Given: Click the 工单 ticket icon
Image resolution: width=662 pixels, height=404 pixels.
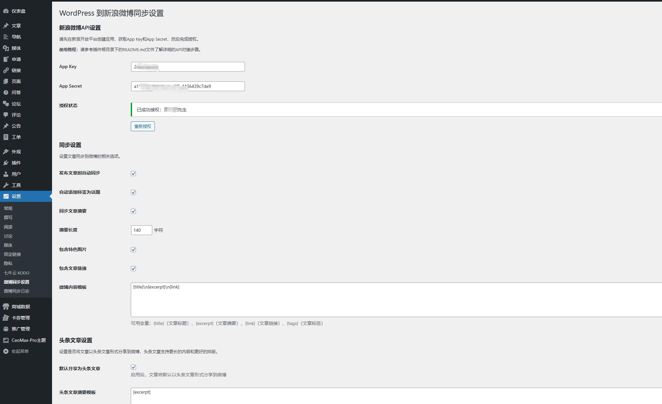Looking at the screenshot, I should pos(6,137).
